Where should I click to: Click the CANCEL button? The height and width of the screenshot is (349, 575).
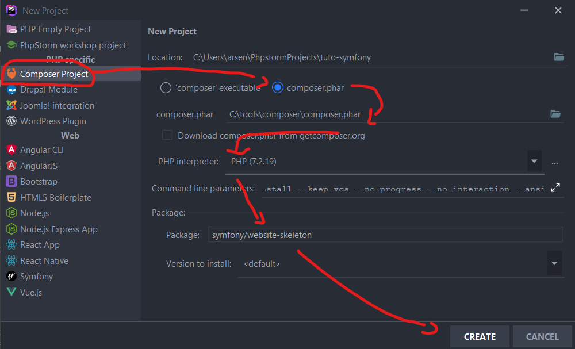coord(542,336)
